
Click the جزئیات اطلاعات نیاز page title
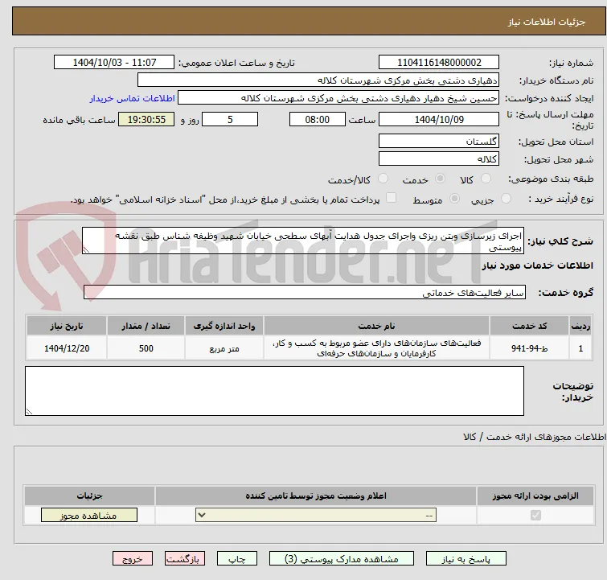[547, 22]
